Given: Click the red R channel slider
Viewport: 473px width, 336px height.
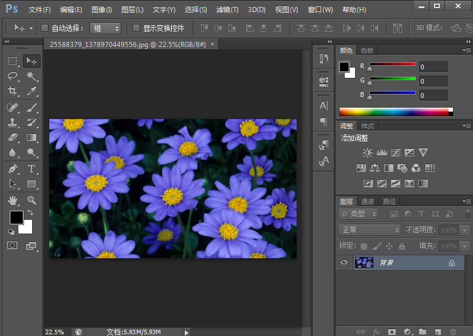Looking at the screenshot, I should point(392,64).
